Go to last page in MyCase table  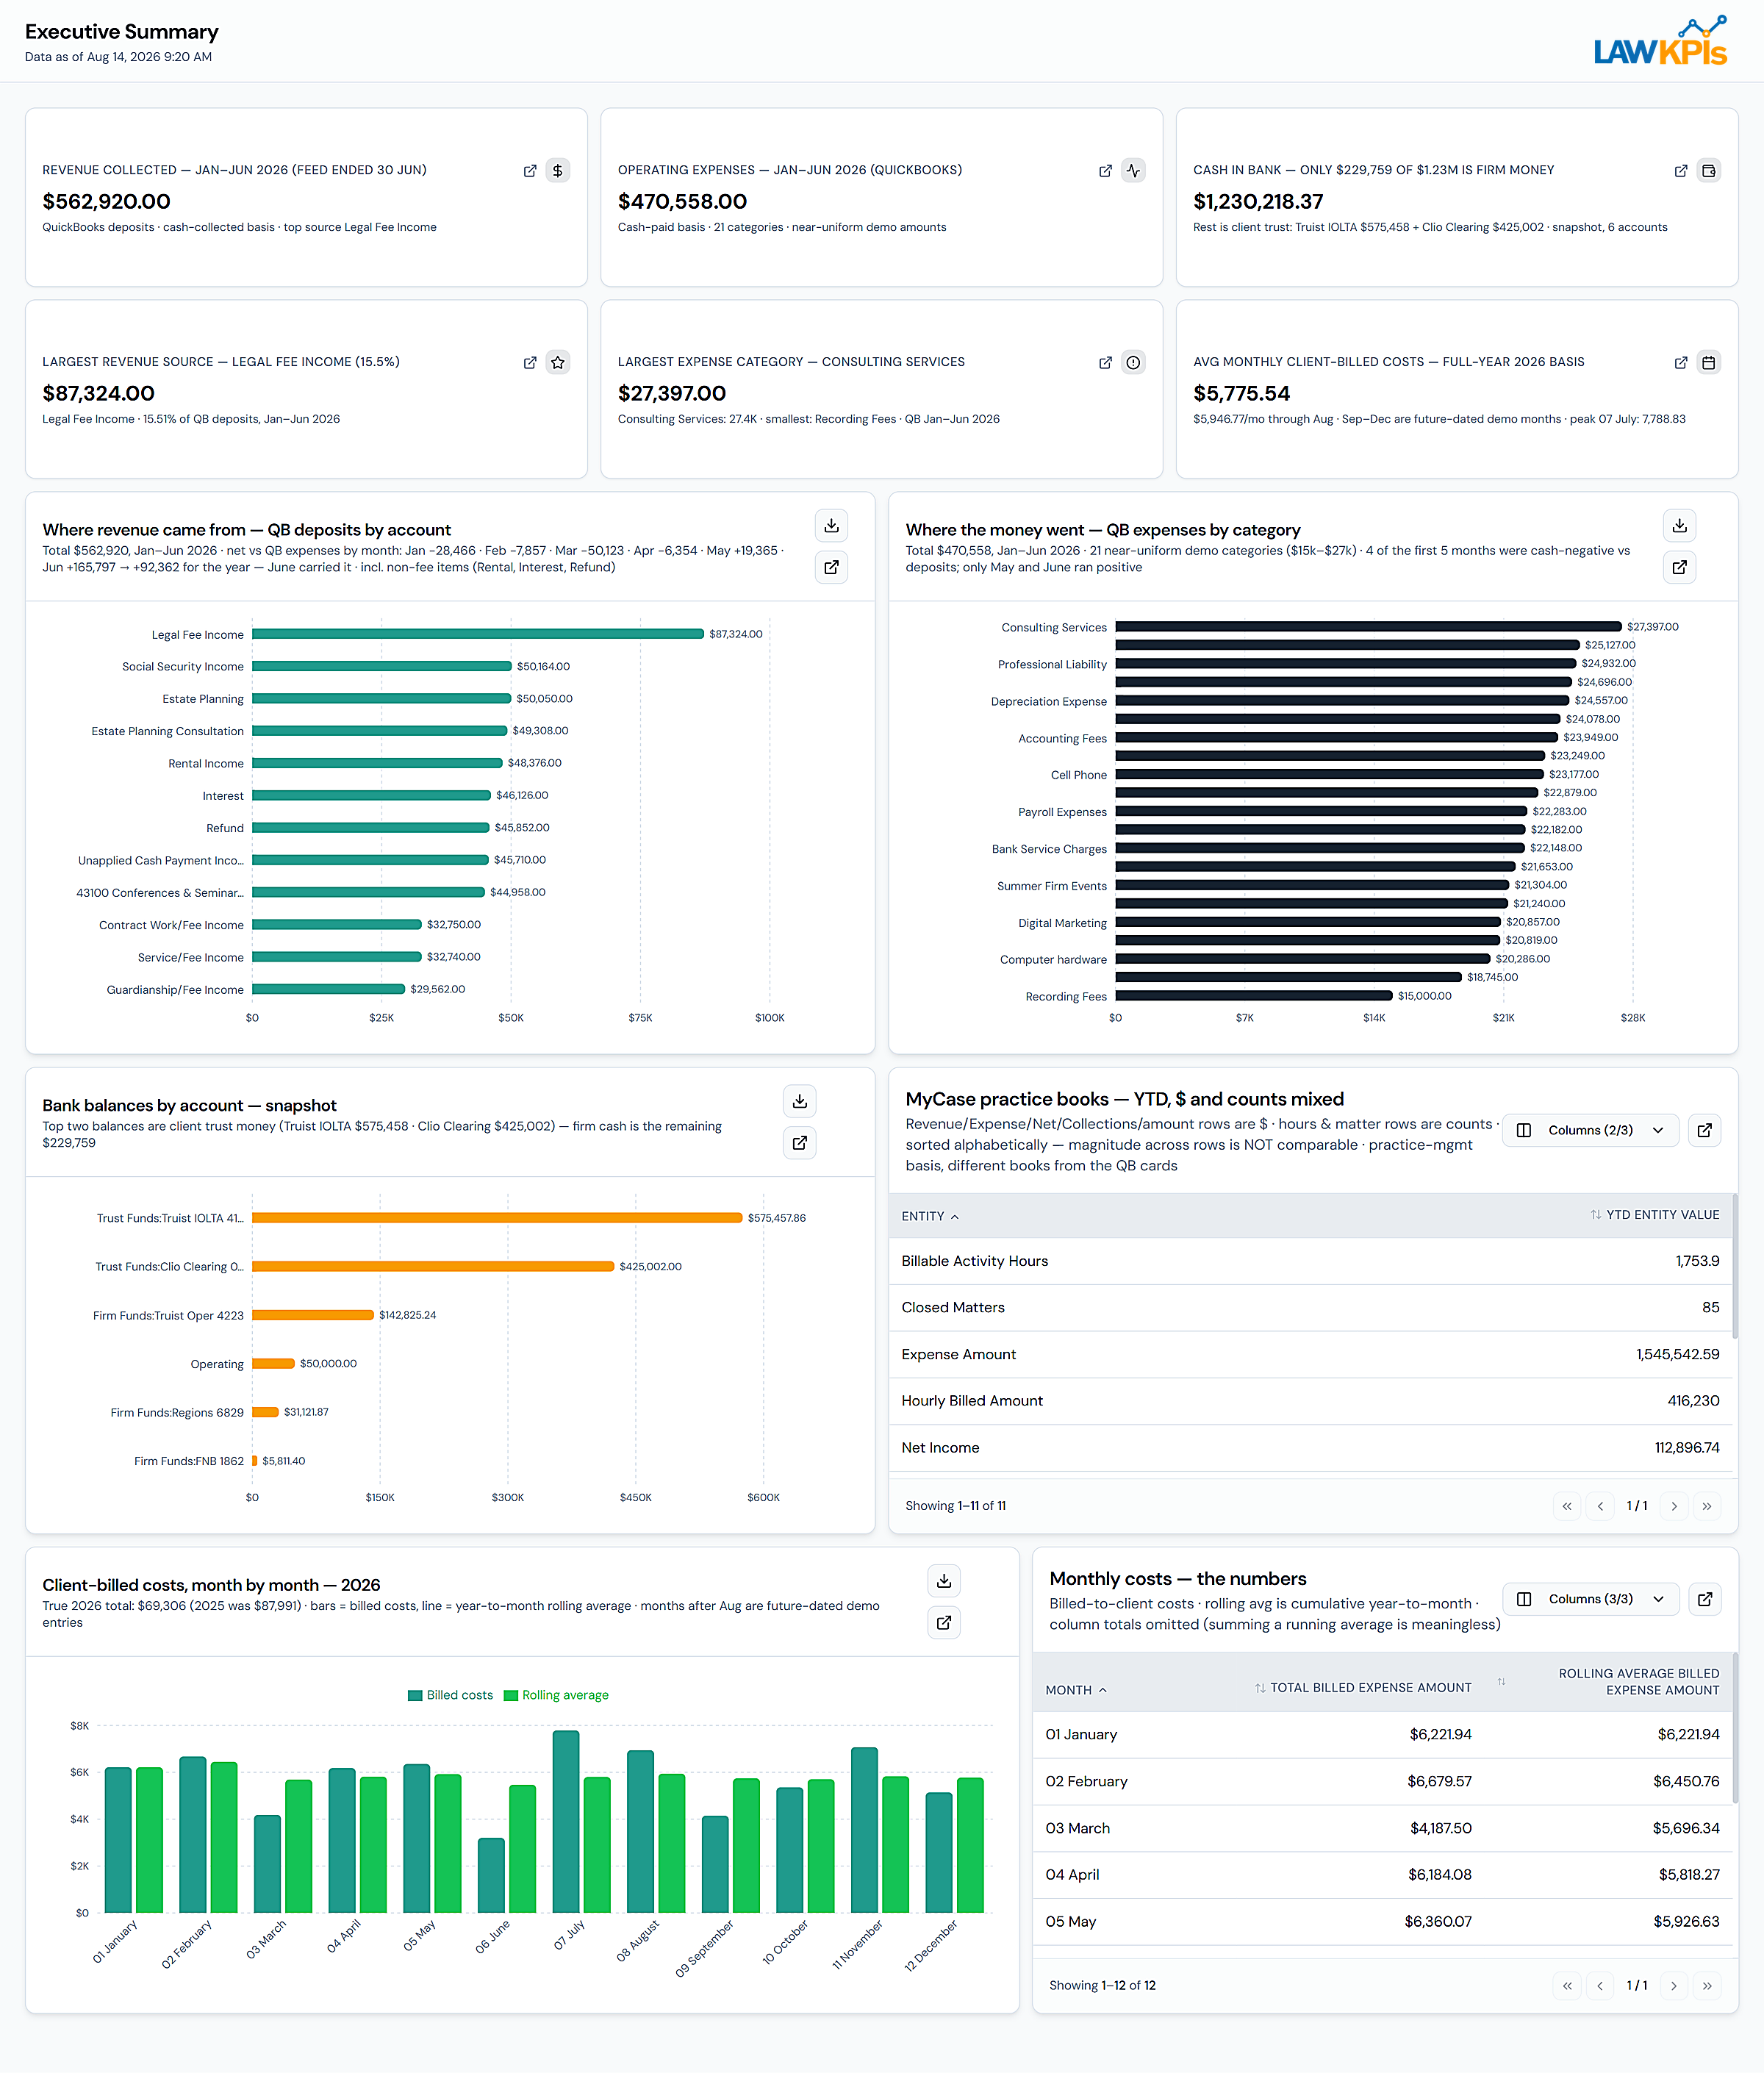[x=1707, y=1506]
